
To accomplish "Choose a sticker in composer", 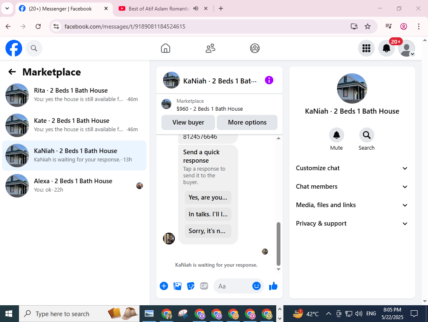I will (x=191, y=286).
